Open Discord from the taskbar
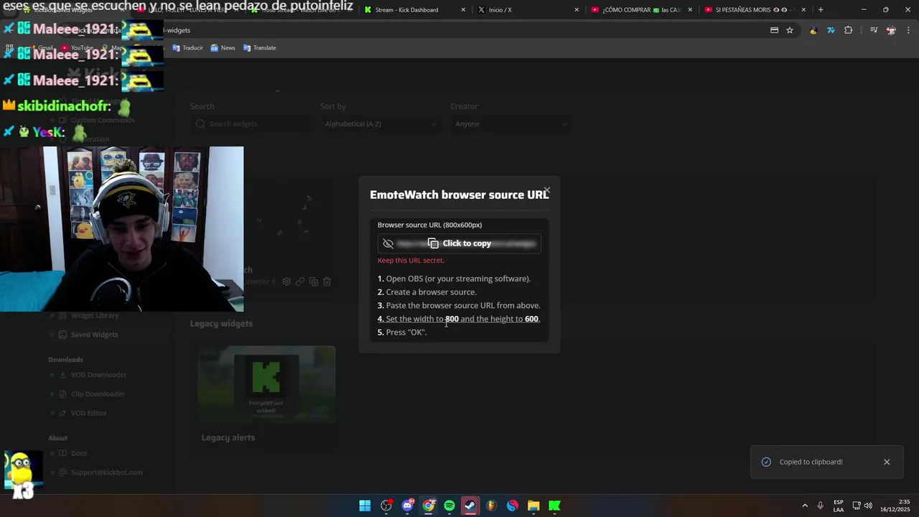The width and height of the screenshot is (919, 517). click(x=408, y=506)
